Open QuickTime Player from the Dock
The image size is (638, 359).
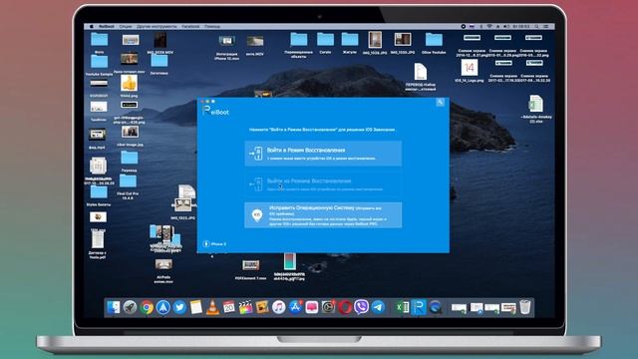pyautogui.click(x=435, y=307)
